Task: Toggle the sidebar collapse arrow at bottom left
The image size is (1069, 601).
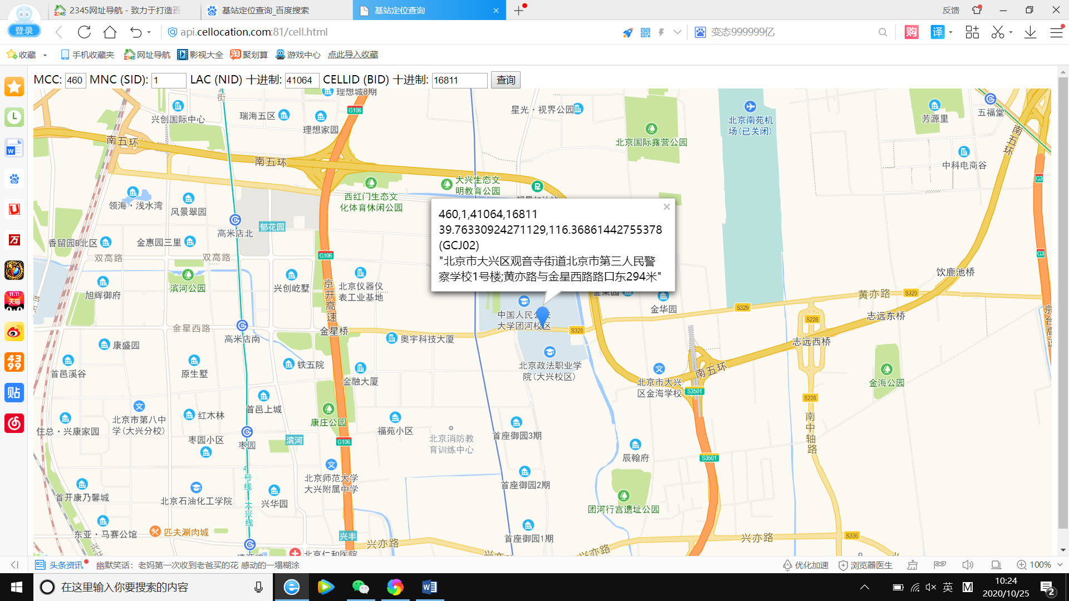Action: [x=14, y=565]
